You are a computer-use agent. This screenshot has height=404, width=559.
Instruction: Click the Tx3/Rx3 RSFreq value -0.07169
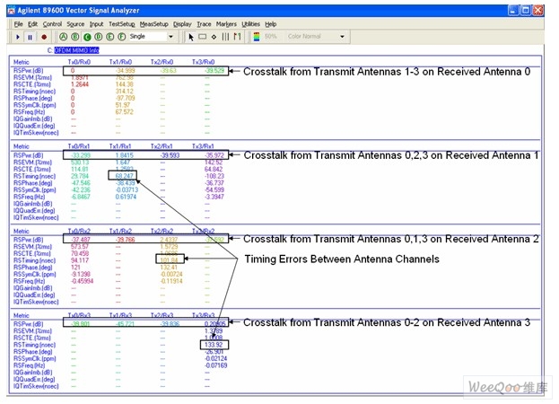(215, 365)
